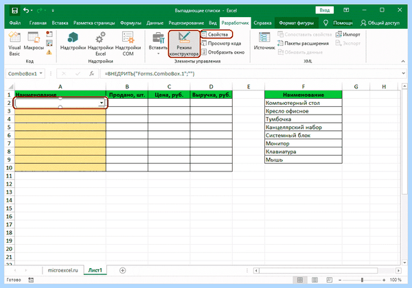412x288 pixels.
Task: Click the zoom slider handle
Action: pos(362,280)
